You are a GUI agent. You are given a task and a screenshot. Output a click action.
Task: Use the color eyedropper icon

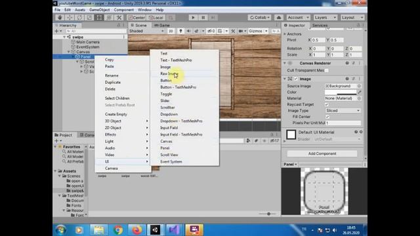pyautogui.click(x=360, y=92)
